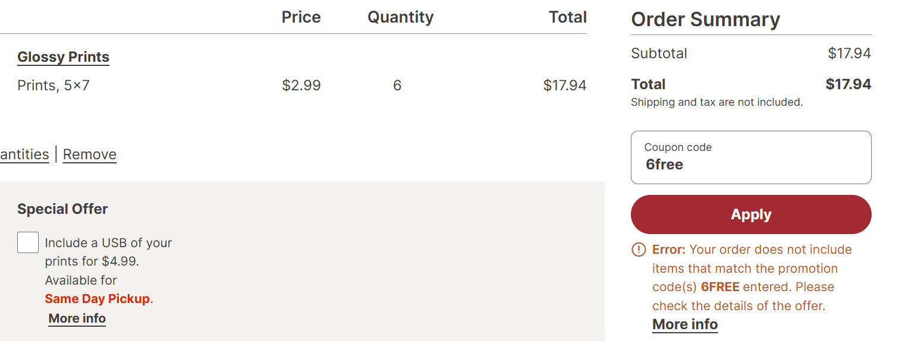The height and width of the screenshot is (344, 921).
Task: Click the Prints, 5×7 item description
Action: (54, 86)
